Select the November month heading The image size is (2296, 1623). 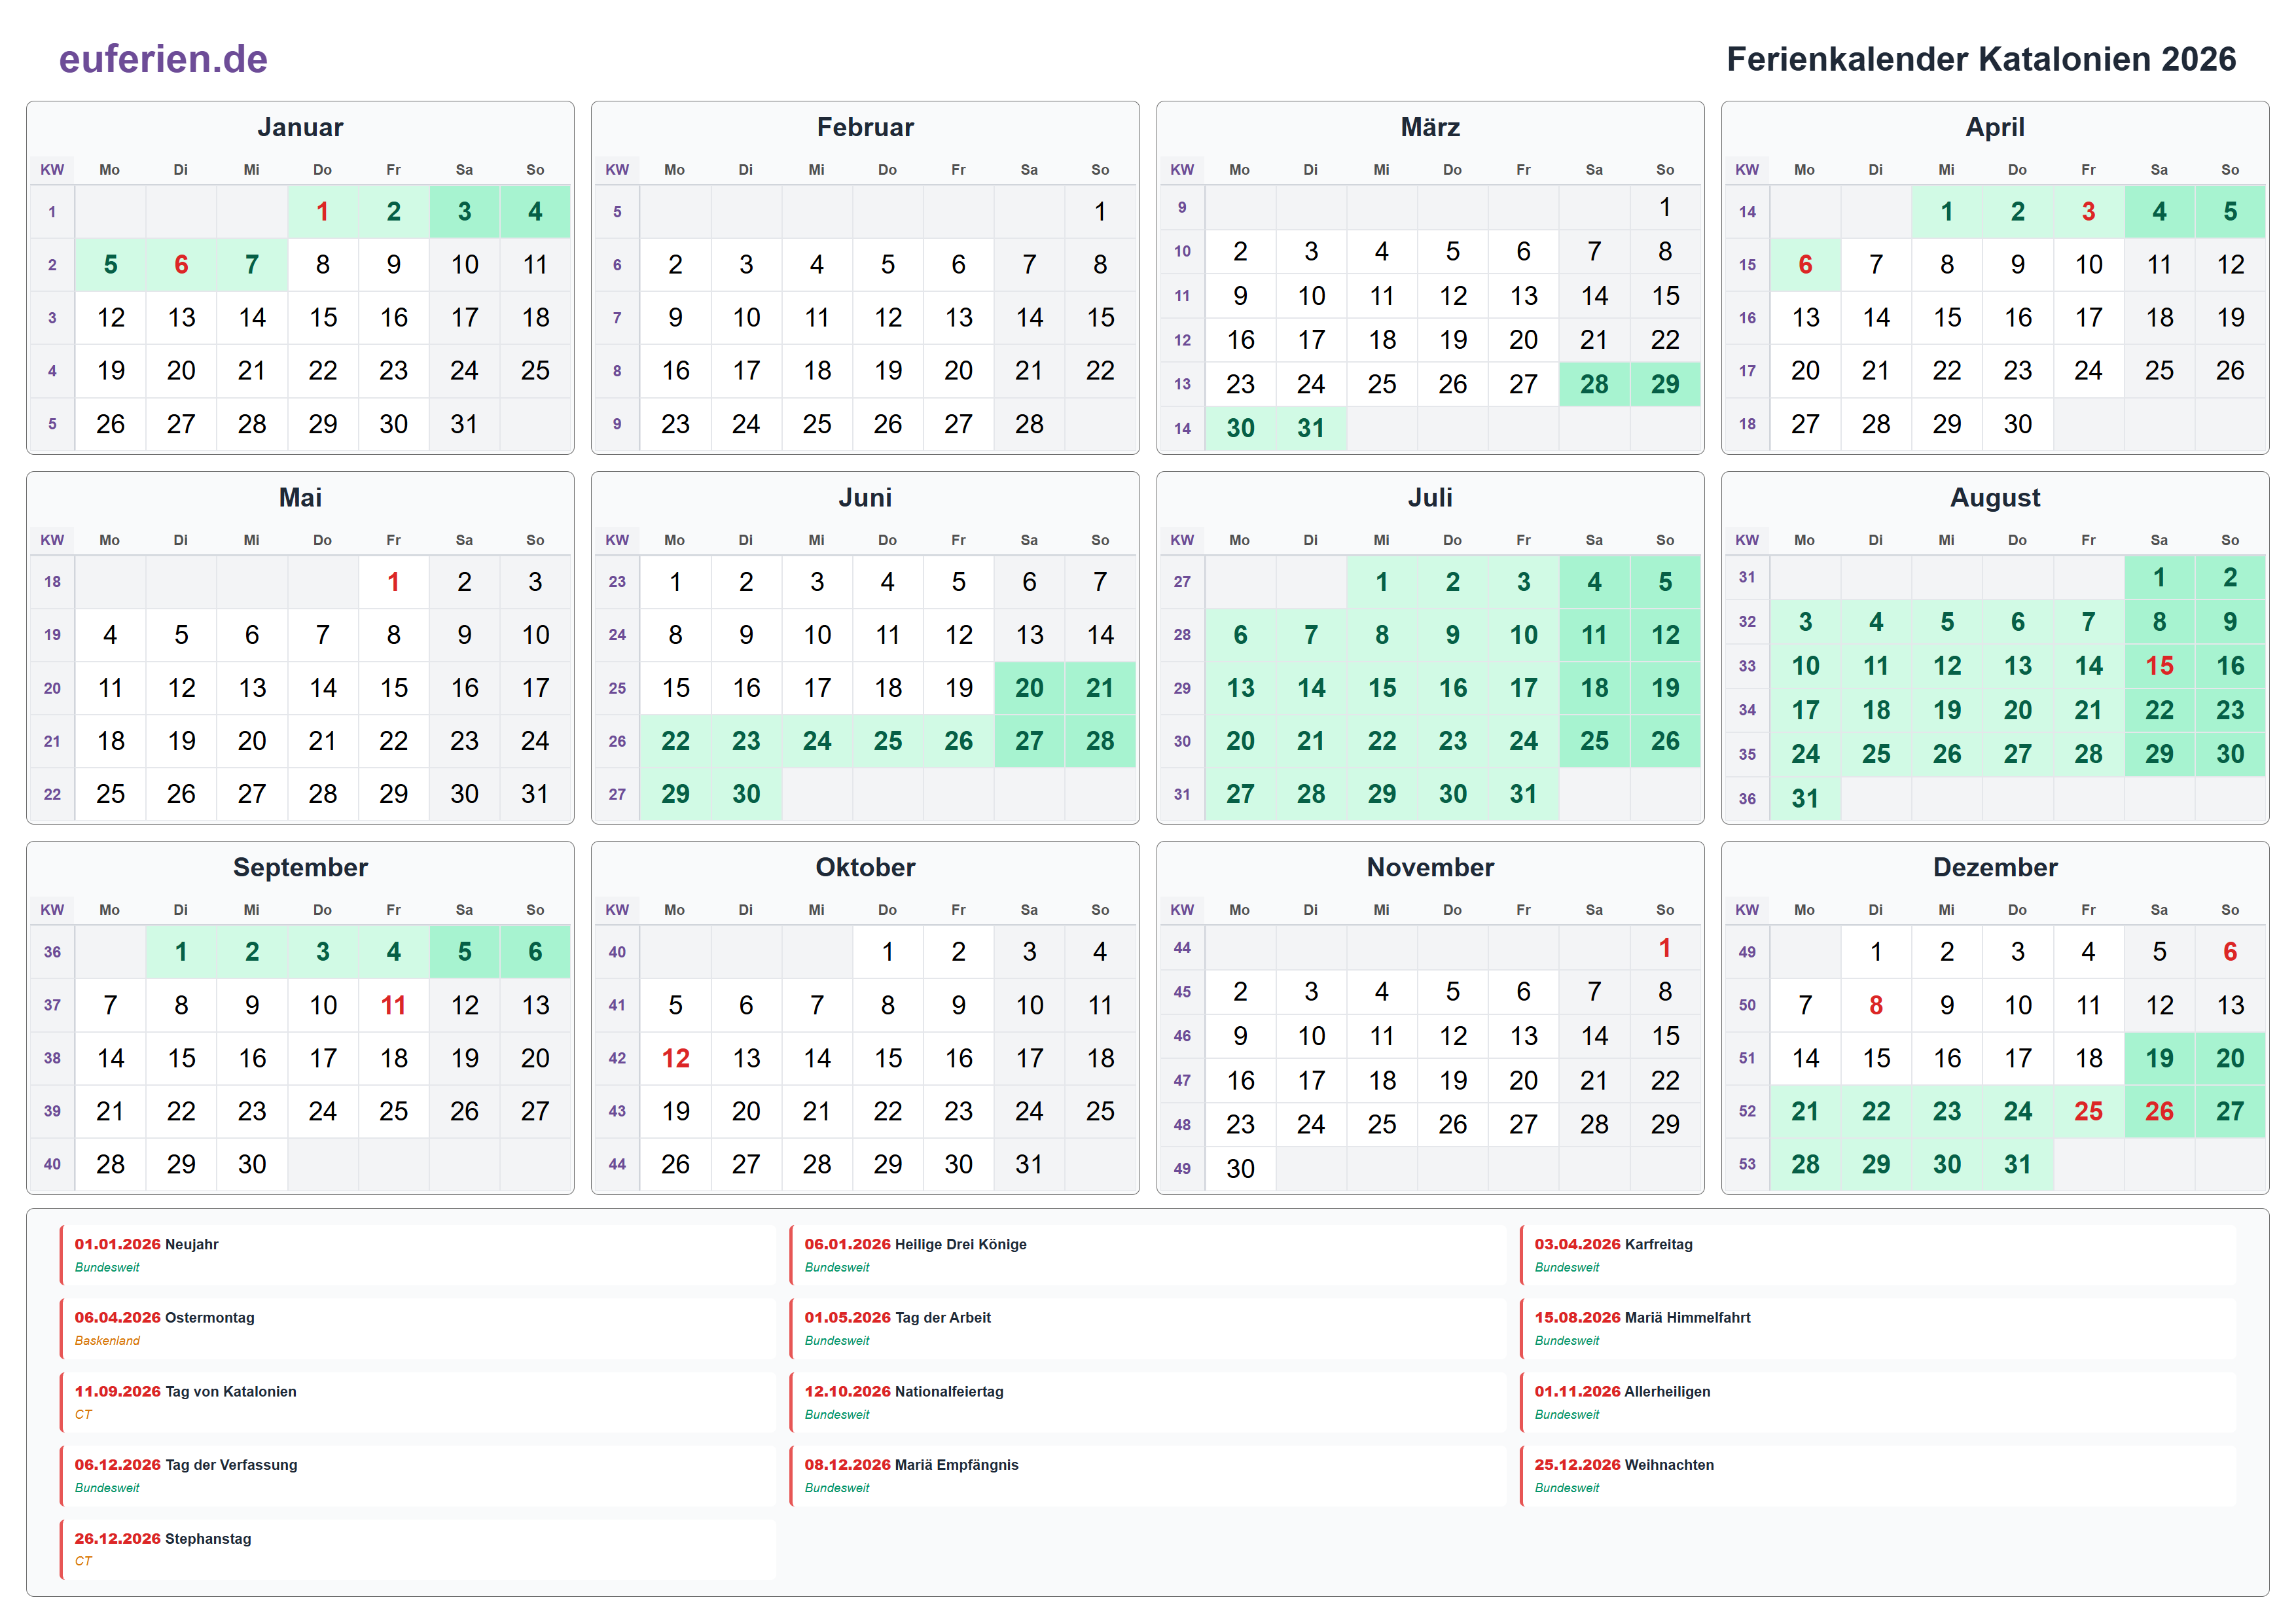1430,867
